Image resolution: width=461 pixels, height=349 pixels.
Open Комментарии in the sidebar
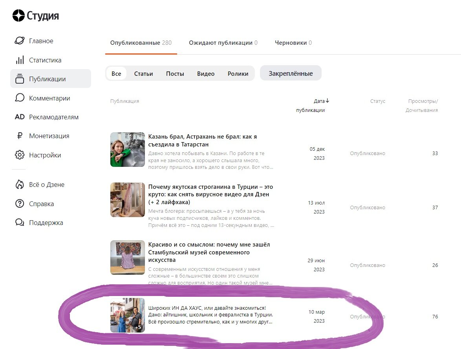point(51,98)
